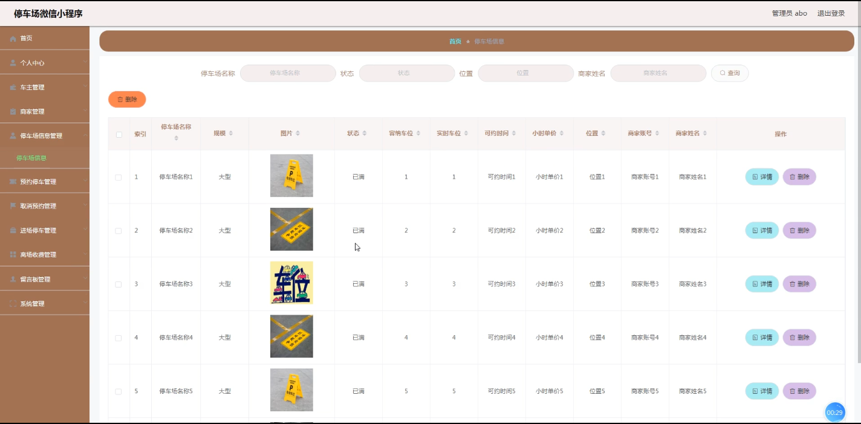861x424 pixels.
Task: Click the flag icon beside 取消预约管理
Action: coord(13,206)
